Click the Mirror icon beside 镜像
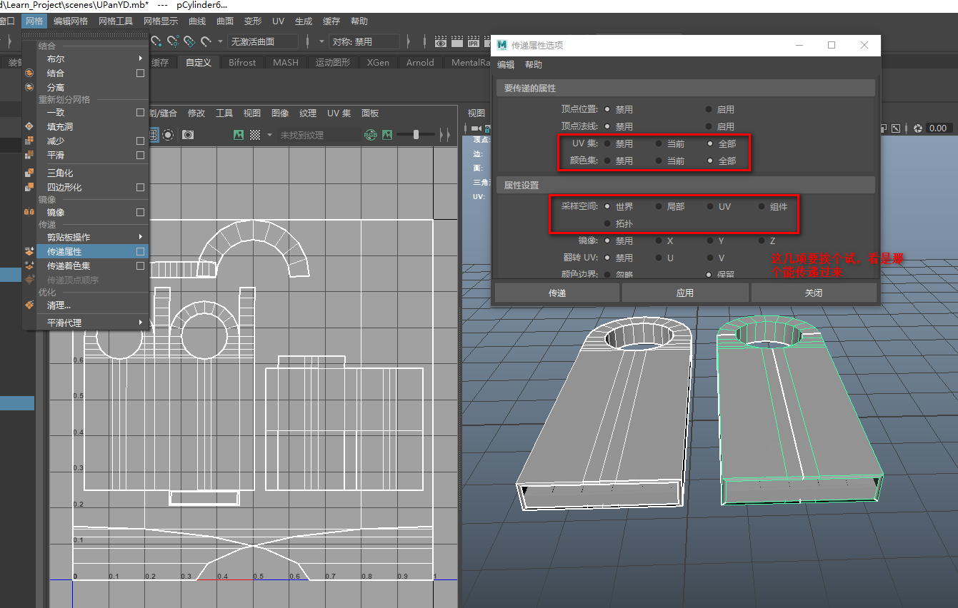The image size is (958, 608). 29,212
